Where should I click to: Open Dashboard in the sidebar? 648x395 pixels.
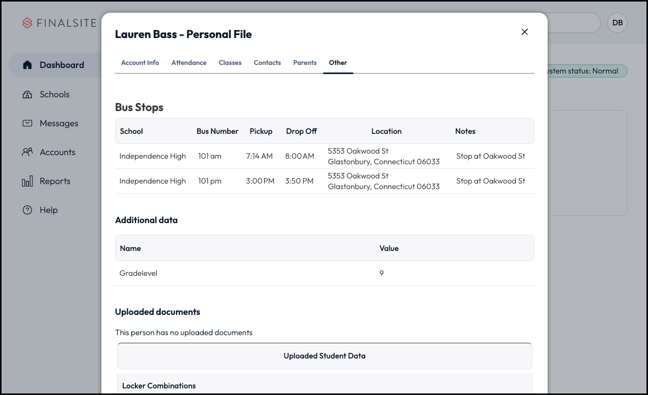(62, 65)
